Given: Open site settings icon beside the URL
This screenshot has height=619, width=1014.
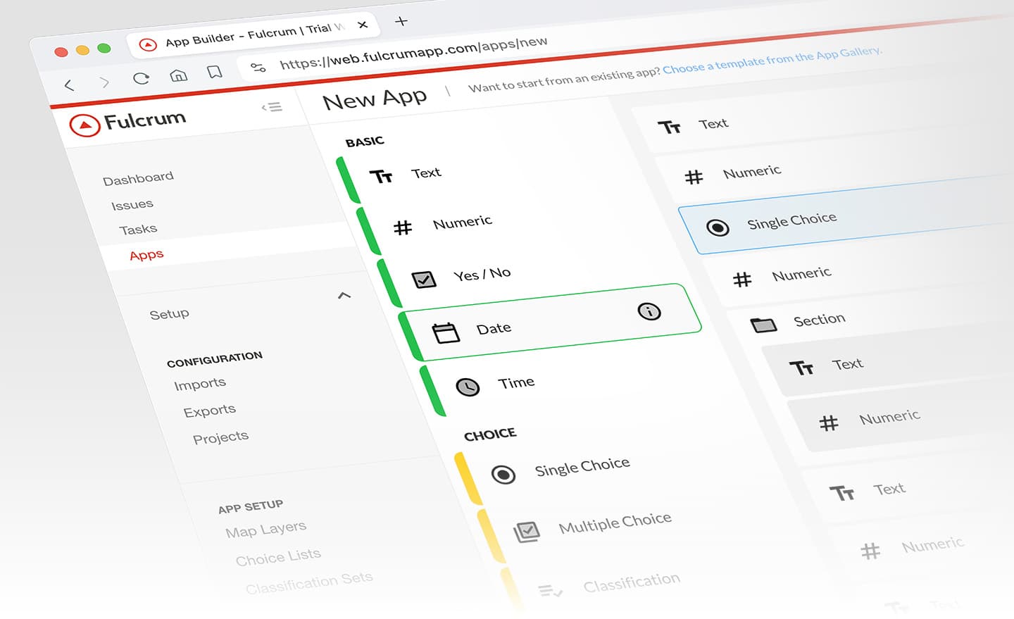Looking at the screenshot, I should point(258,67).
